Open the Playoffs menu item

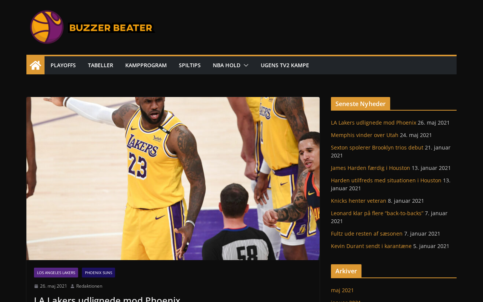[63, 65]
